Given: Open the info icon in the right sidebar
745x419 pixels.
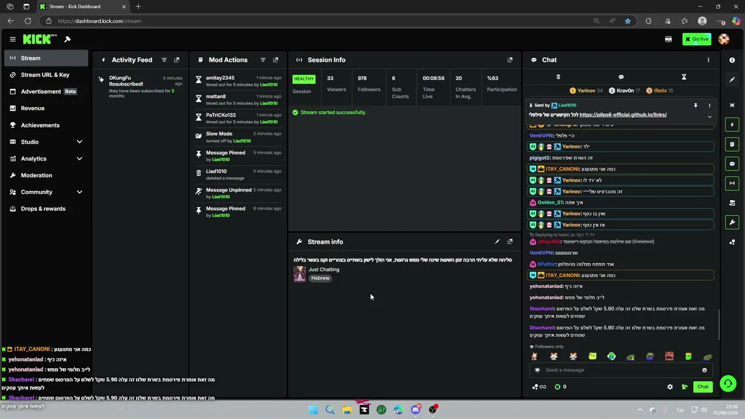Looking at the screenshot, I should (x=732, y=60).
